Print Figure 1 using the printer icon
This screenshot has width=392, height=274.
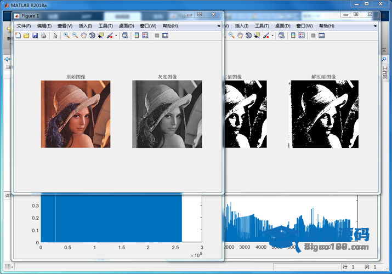click(43, 36)
